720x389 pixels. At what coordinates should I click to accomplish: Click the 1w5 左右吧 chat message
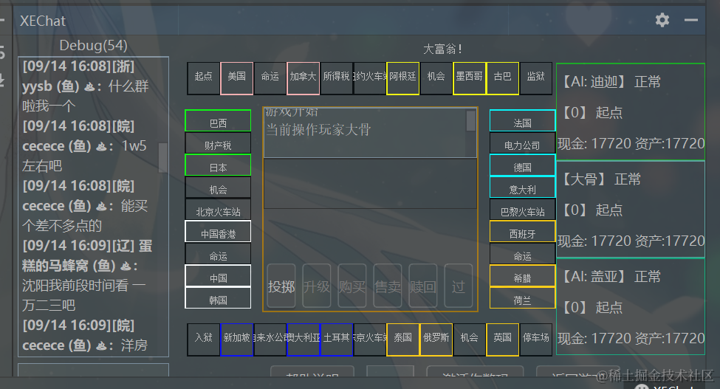pyautogui.click(x=84, y=156)
